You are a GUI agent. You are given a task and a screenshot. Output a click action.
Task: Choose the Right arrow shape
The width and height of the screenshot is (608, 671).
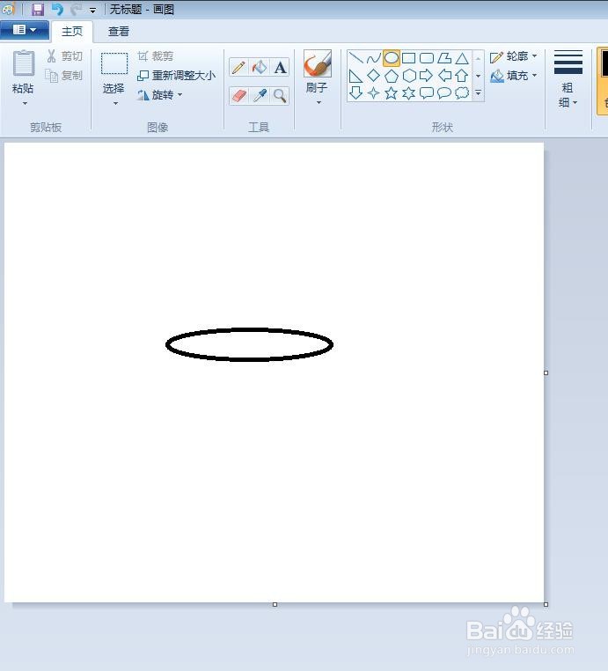pos(426,76)
